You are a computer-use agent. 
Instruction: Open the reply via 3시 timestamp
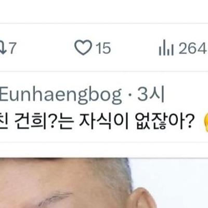151,94
